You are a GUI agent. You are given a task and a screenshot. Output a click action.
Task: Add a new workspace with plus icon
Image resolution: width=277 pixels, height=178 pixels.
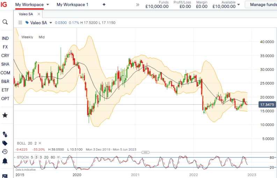pyautogui.click(x=104, y=5)
